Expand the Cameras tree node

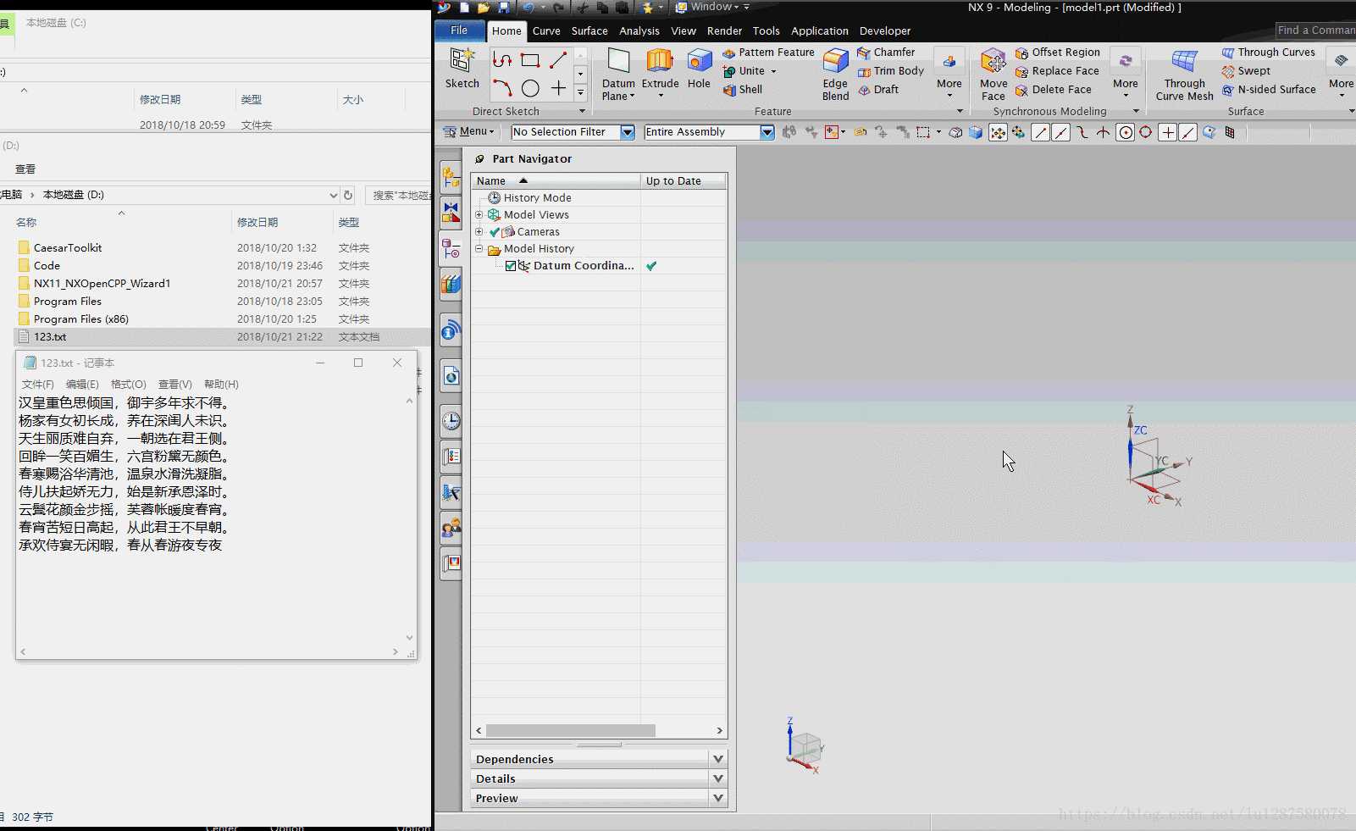(x=479, y=232)
